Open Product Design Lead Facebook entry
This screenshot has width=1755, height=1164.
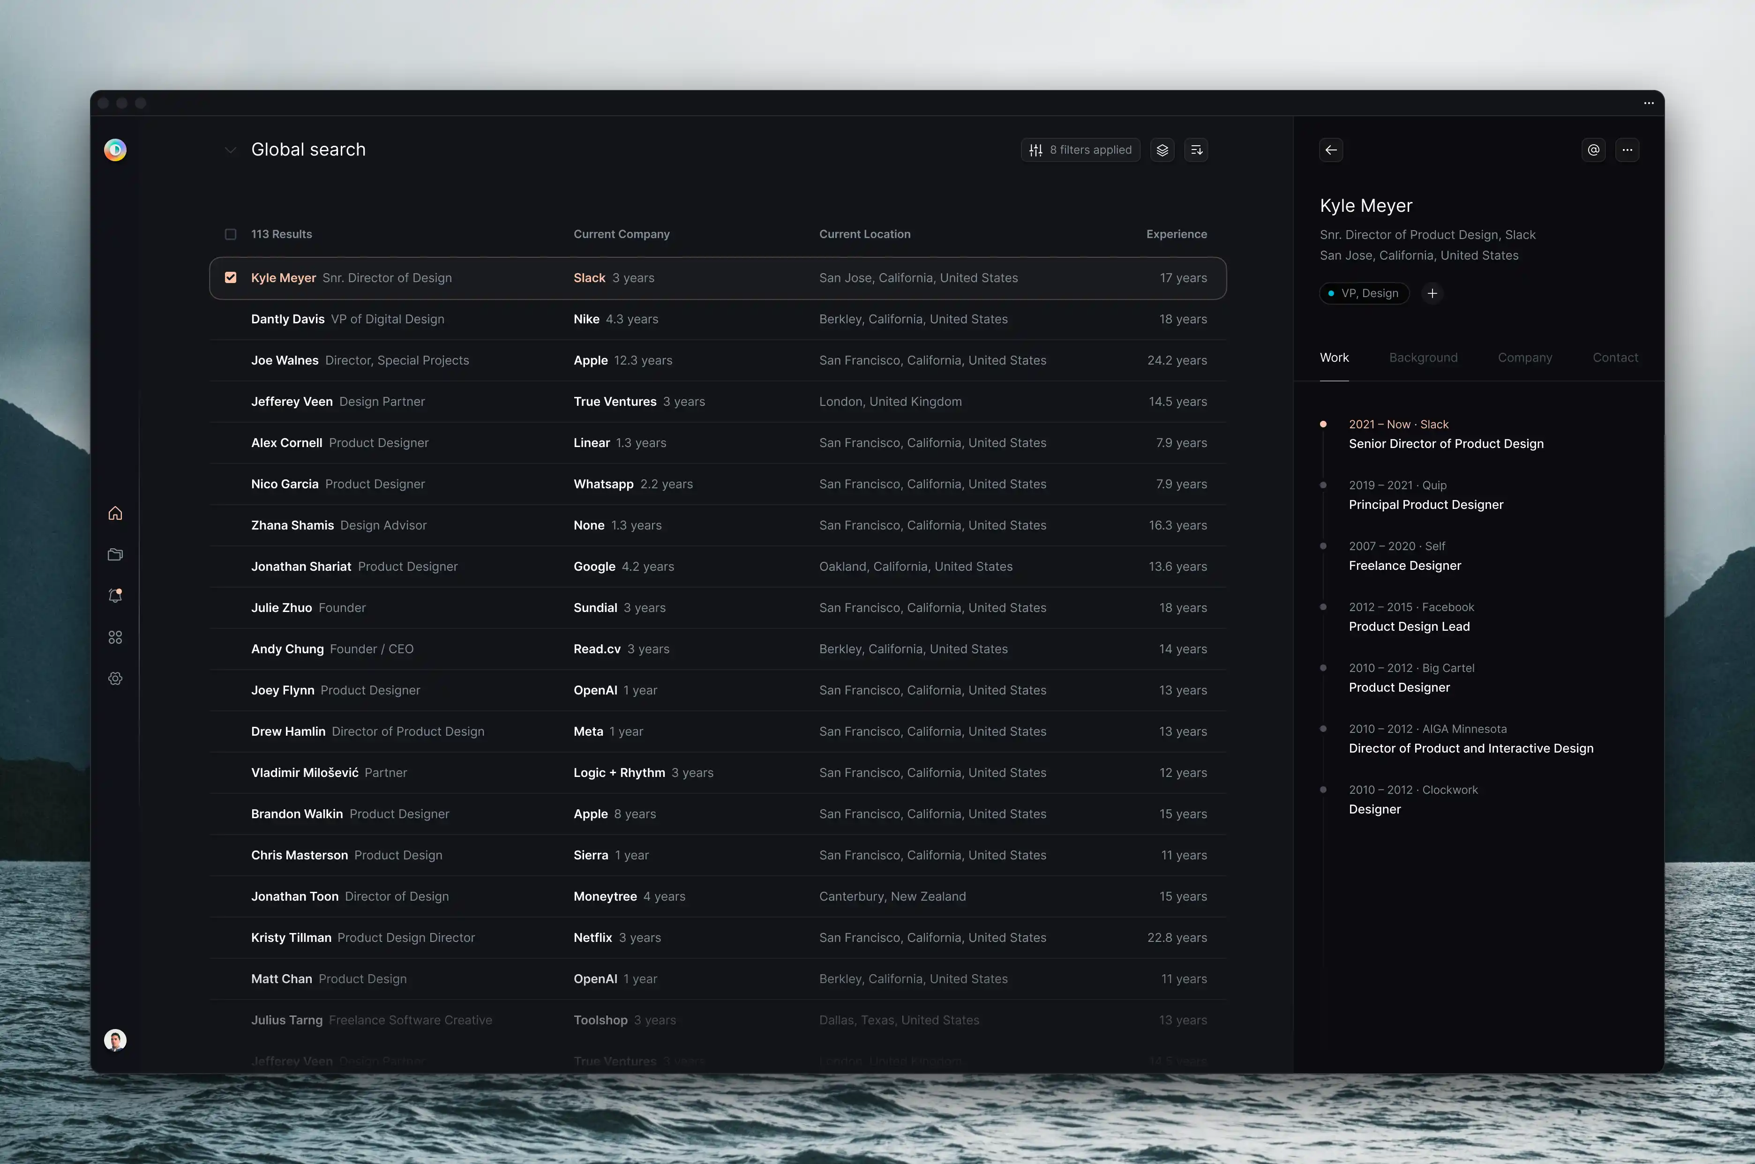1411,617
